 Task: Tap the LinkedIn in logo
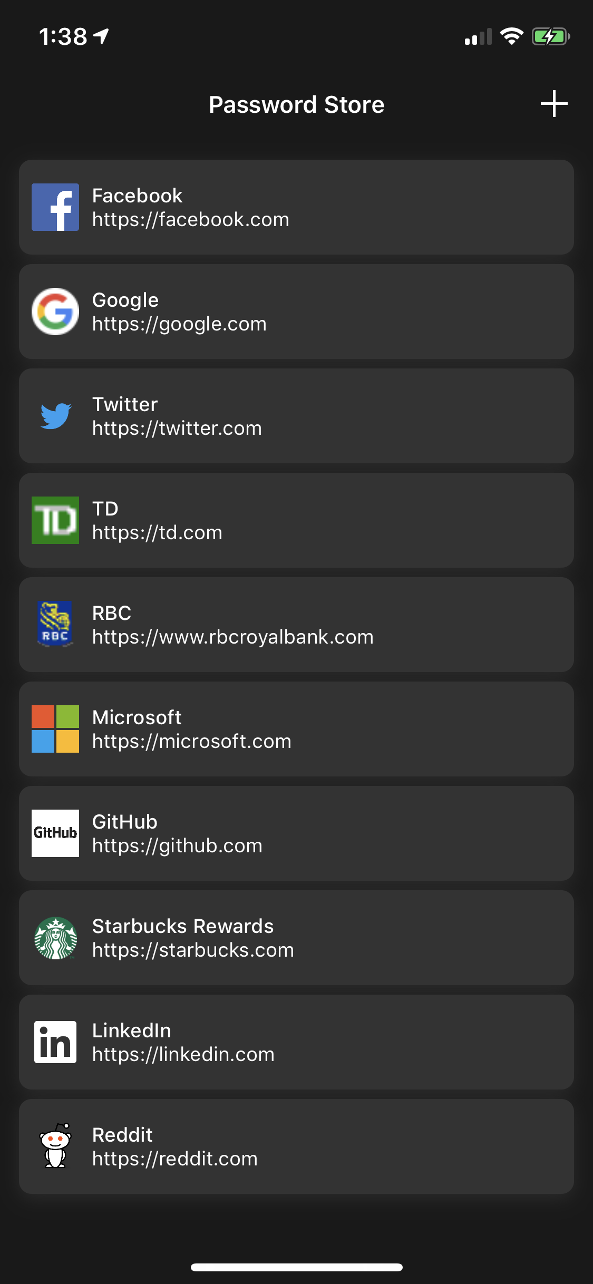click(x=55, y=1042)
